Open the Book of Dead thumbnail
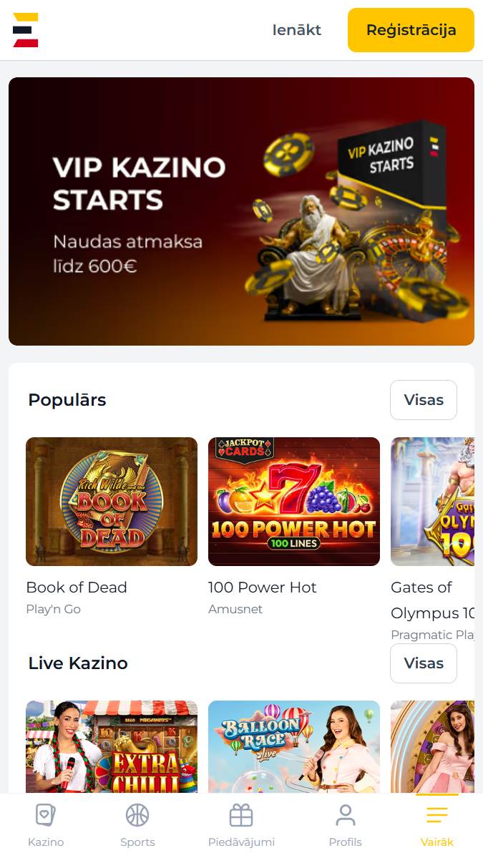 coord(112,501)
